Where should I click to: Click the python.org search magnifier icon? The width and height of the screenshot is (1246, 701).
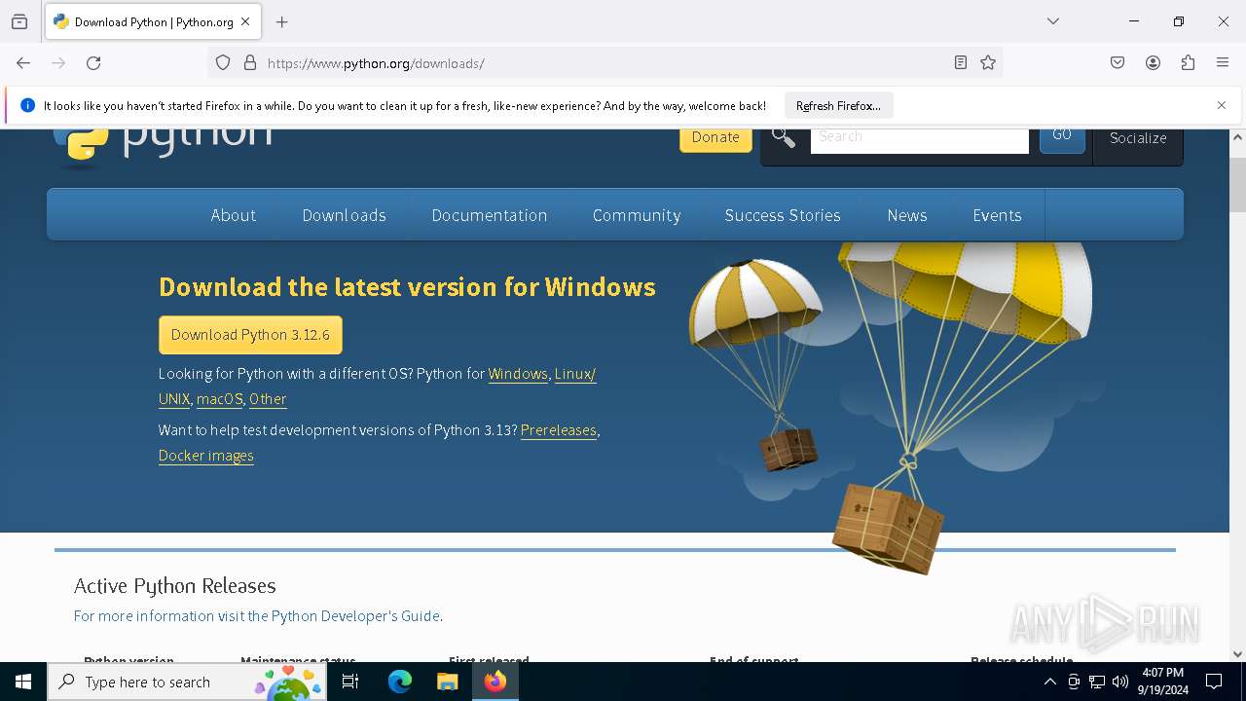pos(784,137)
